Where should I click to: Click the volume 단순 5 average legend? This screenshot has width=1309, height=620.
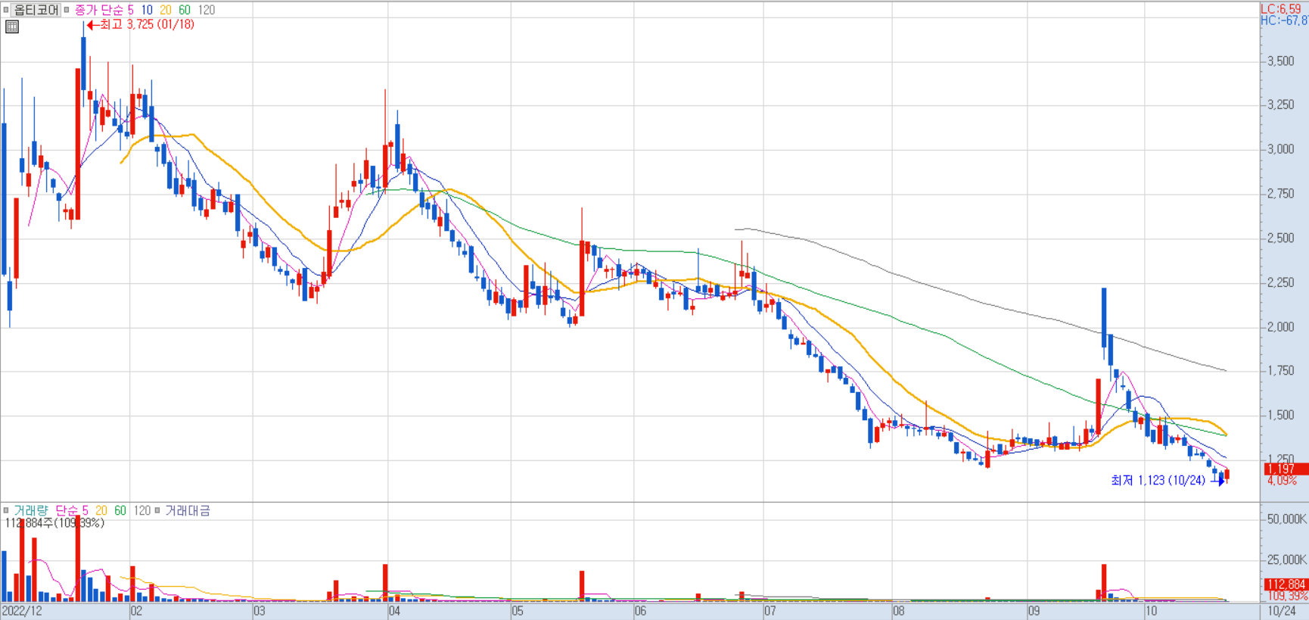click(x=72, y=510)
